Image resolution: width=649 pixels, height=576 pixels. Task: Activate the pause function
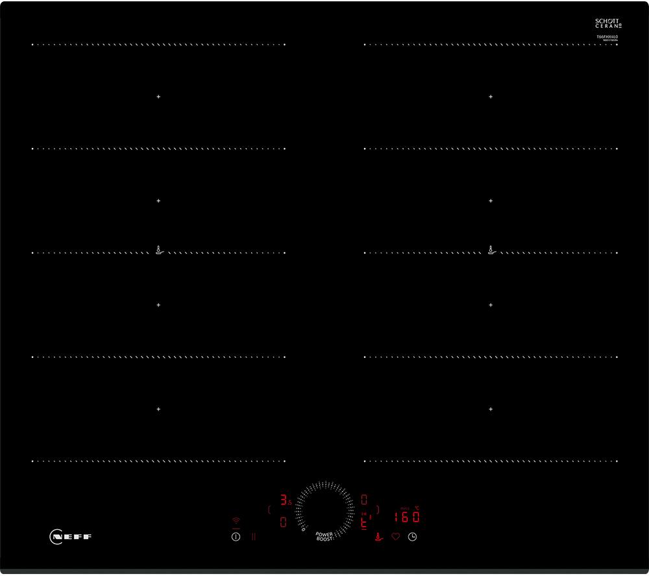tap(254, 536)
